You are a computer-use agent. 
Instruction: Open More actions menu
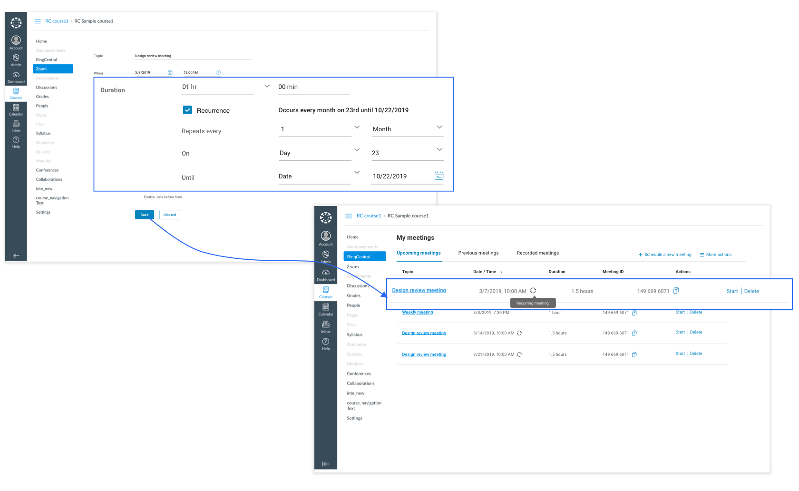click(x=716, y=255)
